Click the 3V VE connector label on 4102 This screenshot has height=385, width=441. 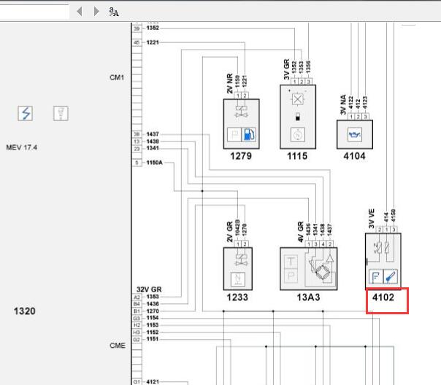[371, 219]
